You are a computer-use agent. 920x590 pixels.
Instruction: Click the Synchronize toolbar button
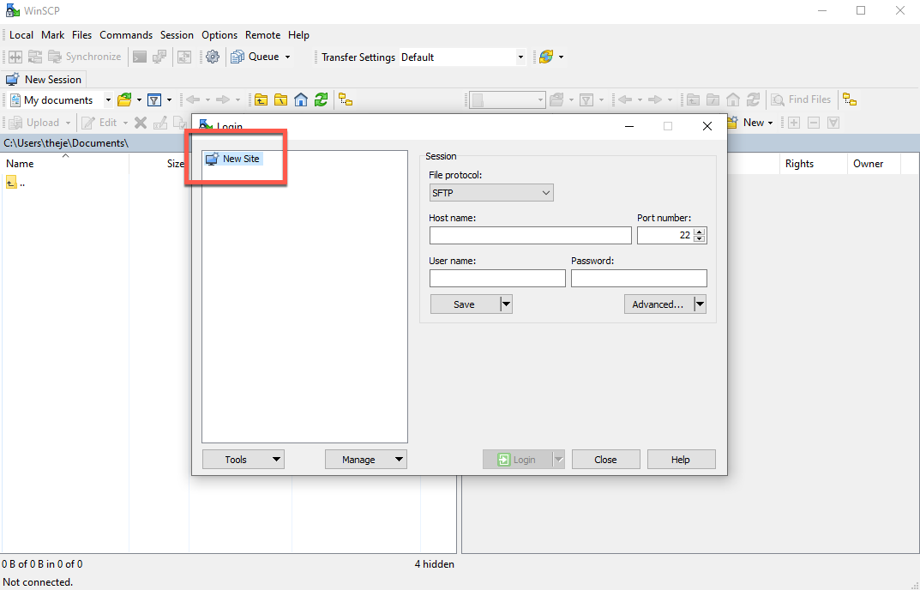pos(85,57)
